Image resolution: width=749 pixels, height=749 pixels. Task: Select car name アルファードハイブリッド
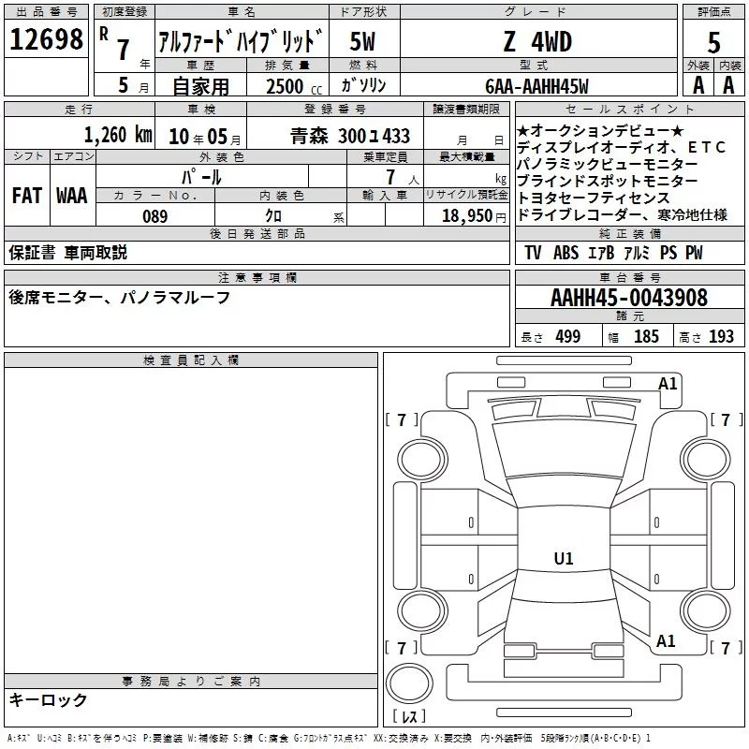(x=241, y=40)
